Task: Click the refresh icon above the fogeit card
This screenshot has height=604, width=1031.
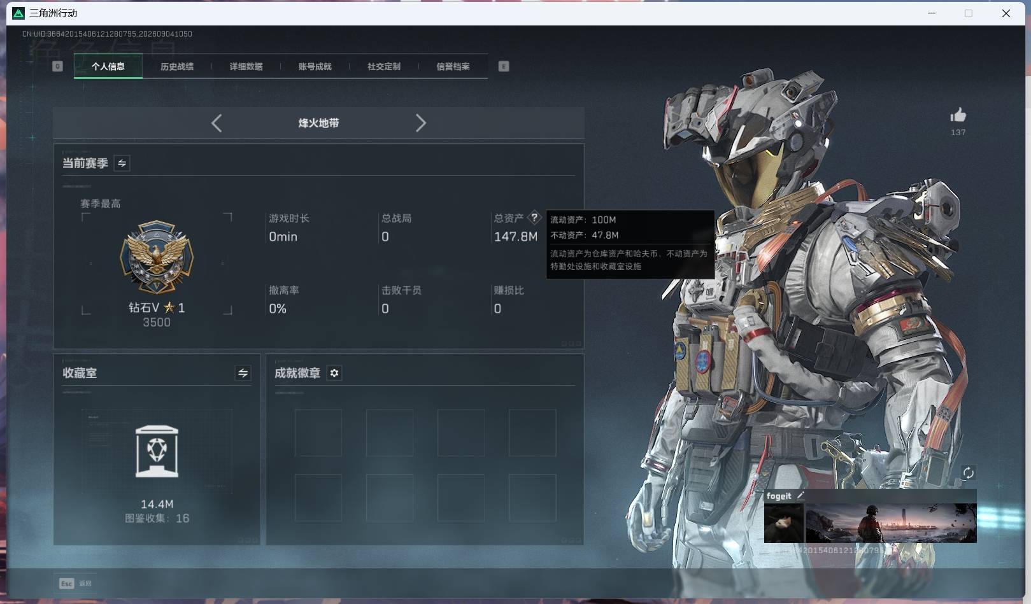Action: tap(968, 472)
